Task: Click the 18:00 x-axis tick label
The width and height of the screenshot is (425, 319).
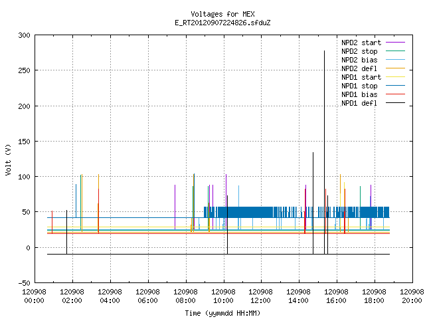Action: pyautogui.click(x=374, y=300)
